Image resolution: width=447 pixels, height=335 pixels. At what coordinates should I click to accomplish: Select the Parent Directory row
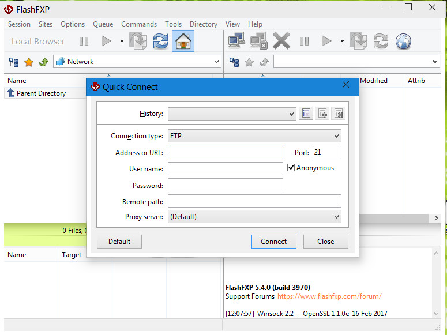pos(46,93)
